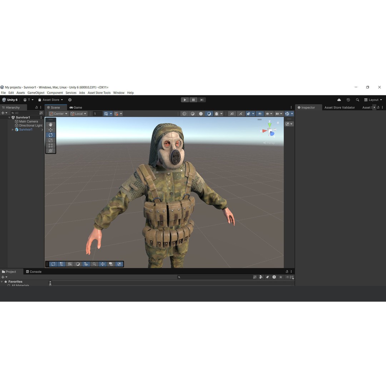Collapse the Favorites folder in Project
This screenshot has height=386, width=386.
pos(2,282)
